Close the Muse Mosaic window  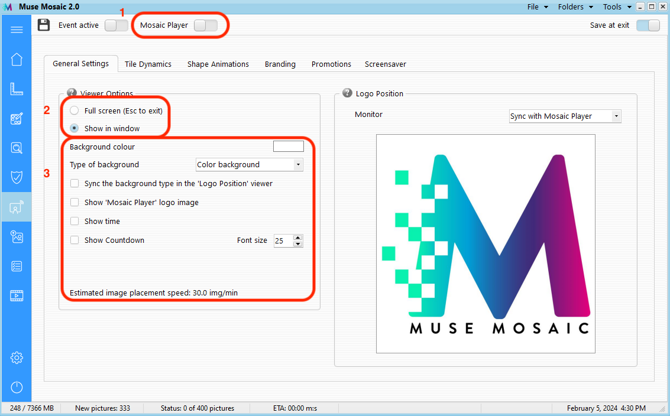pos(663,6)
